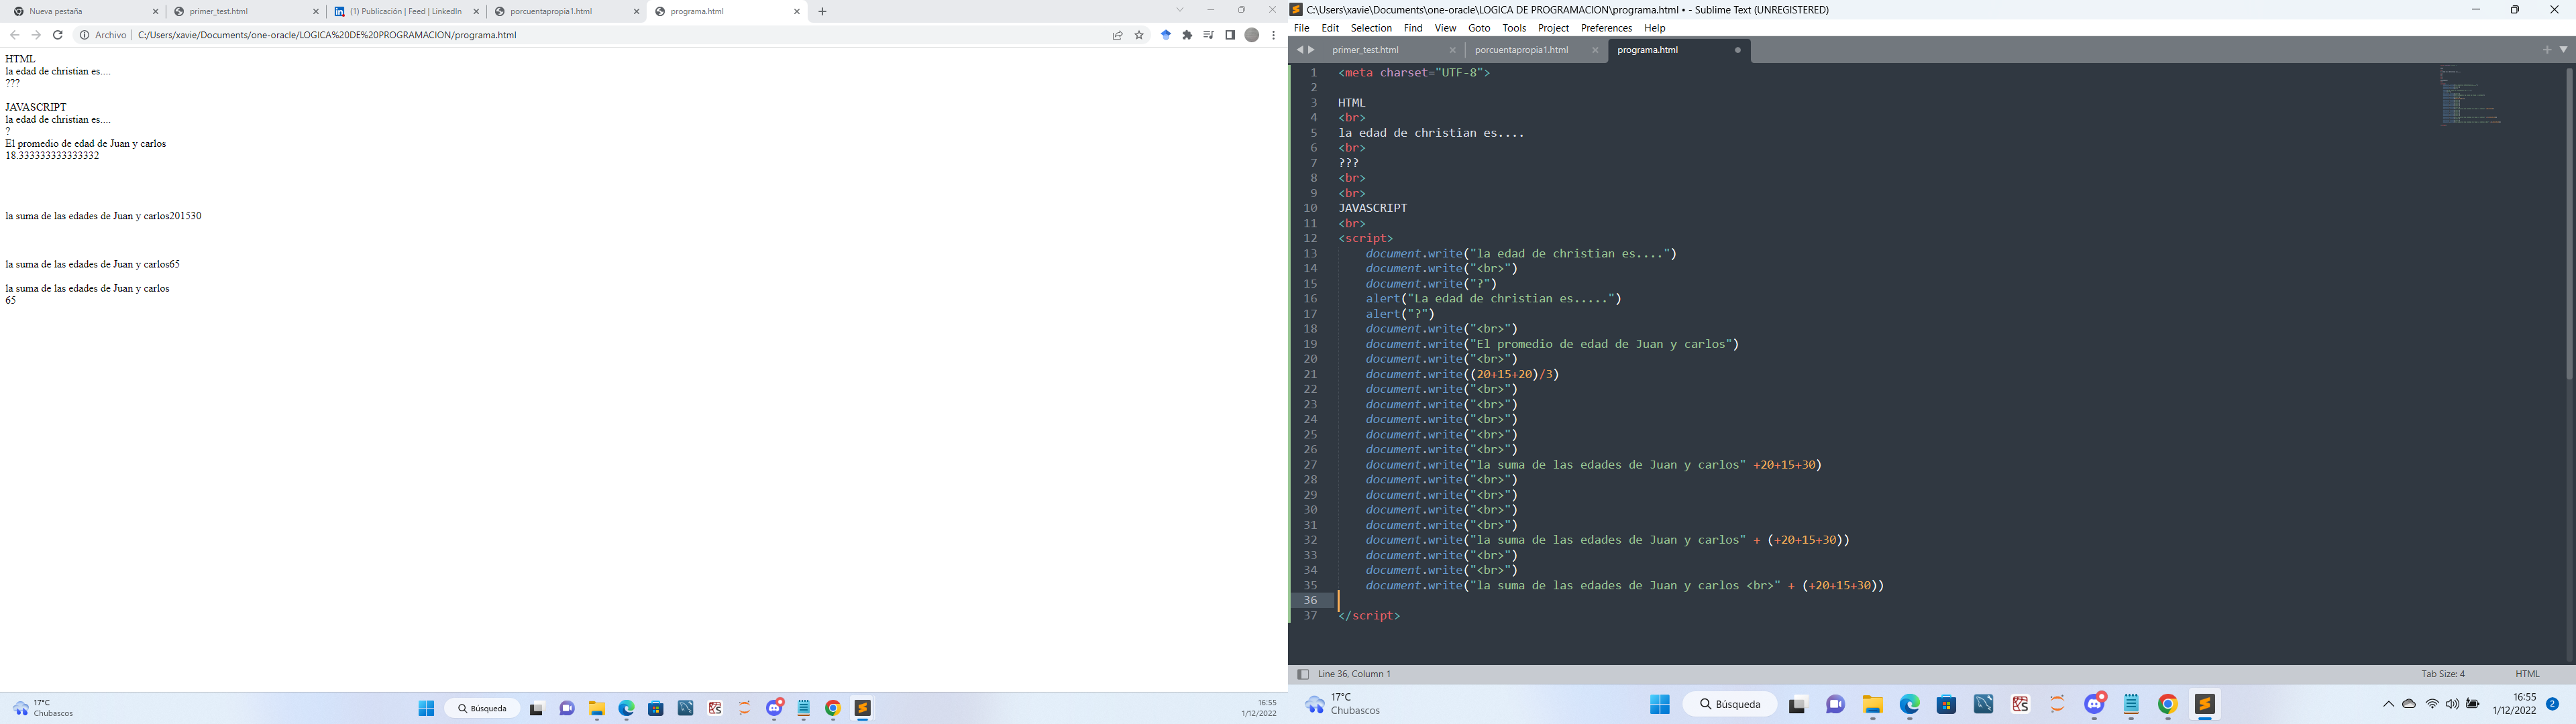
Task: Open Sublime tab list dropdown arrow
Action: click(x=2563, y=50)
